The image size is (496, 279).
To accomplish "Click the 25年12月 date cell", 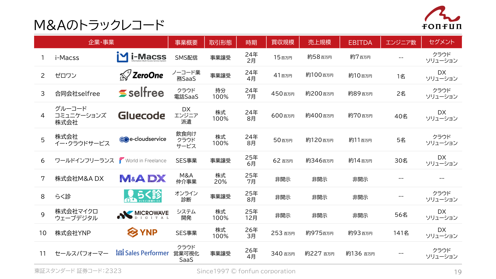I will pos(251,215).
